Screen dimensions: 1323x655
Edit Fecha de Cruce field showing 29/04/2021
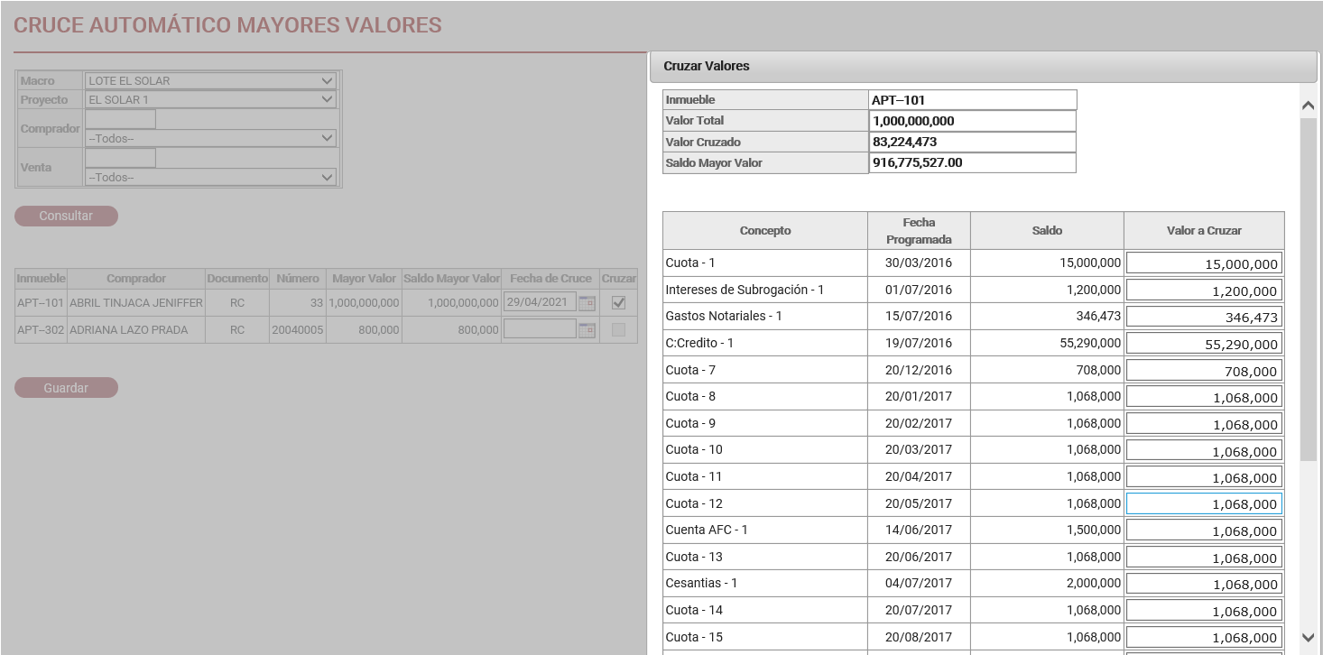[x=540, y=302]
